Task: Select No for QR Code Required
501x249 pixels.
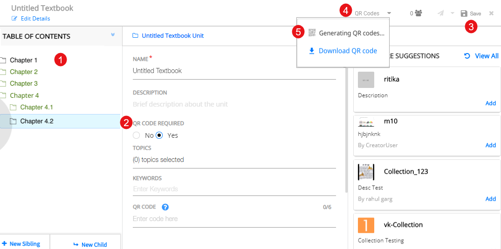Action: [137, 135]
